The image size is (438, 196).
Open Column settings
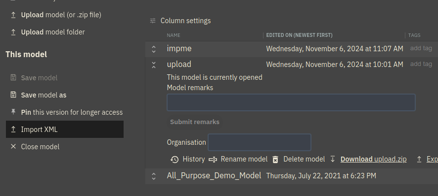185,21
